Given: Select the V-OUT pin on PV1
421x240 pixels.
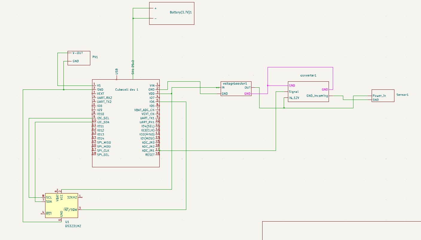Looking at the screenshot, I should (x=77, y=53).
